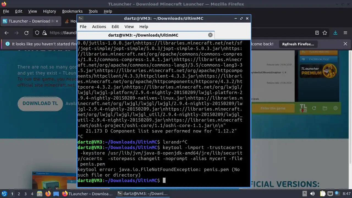Open the desktop application start menu

tap(4, 194)
